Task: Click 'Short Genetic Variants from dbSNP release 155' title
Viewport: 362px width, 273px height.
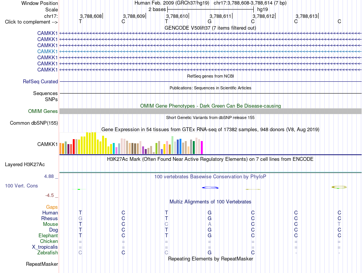Action: click(x=210, y=117)
